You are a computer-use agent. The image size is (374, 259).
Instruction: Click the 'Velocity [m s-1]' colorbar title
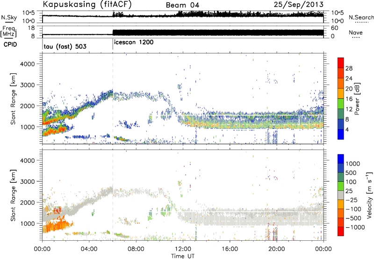pyautogui.click(x=369, y=195)
